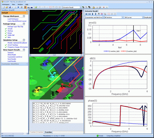The height and width of the screenshot is (138, 154).
Task: Open S-parameter and Error link
Action: [x=15, y=57]
